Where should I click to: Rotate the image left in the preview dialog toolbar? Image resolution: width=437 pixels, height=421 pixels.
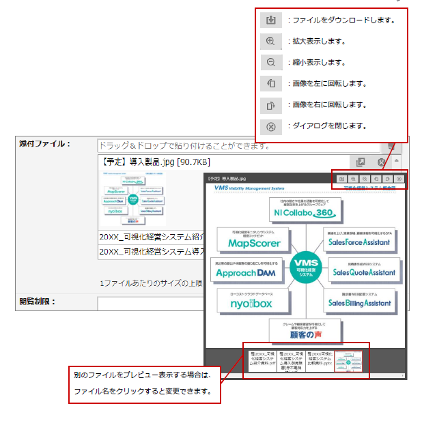tap(376, 179)
